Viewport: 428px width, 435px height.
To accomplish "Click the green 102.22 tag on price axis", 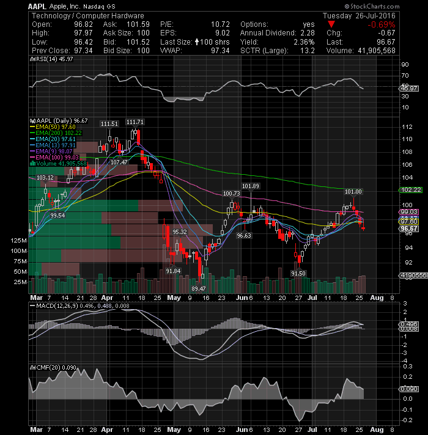I will click(410, 190).
